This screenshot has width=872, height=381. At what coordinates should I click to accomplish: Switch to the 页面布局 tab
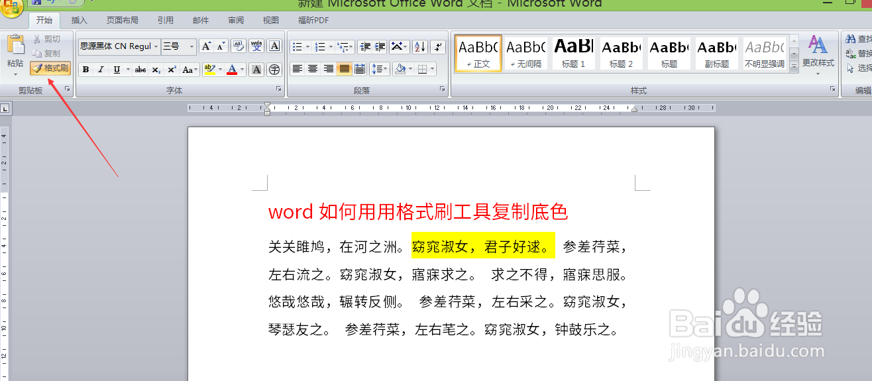[x=123, y=21]
